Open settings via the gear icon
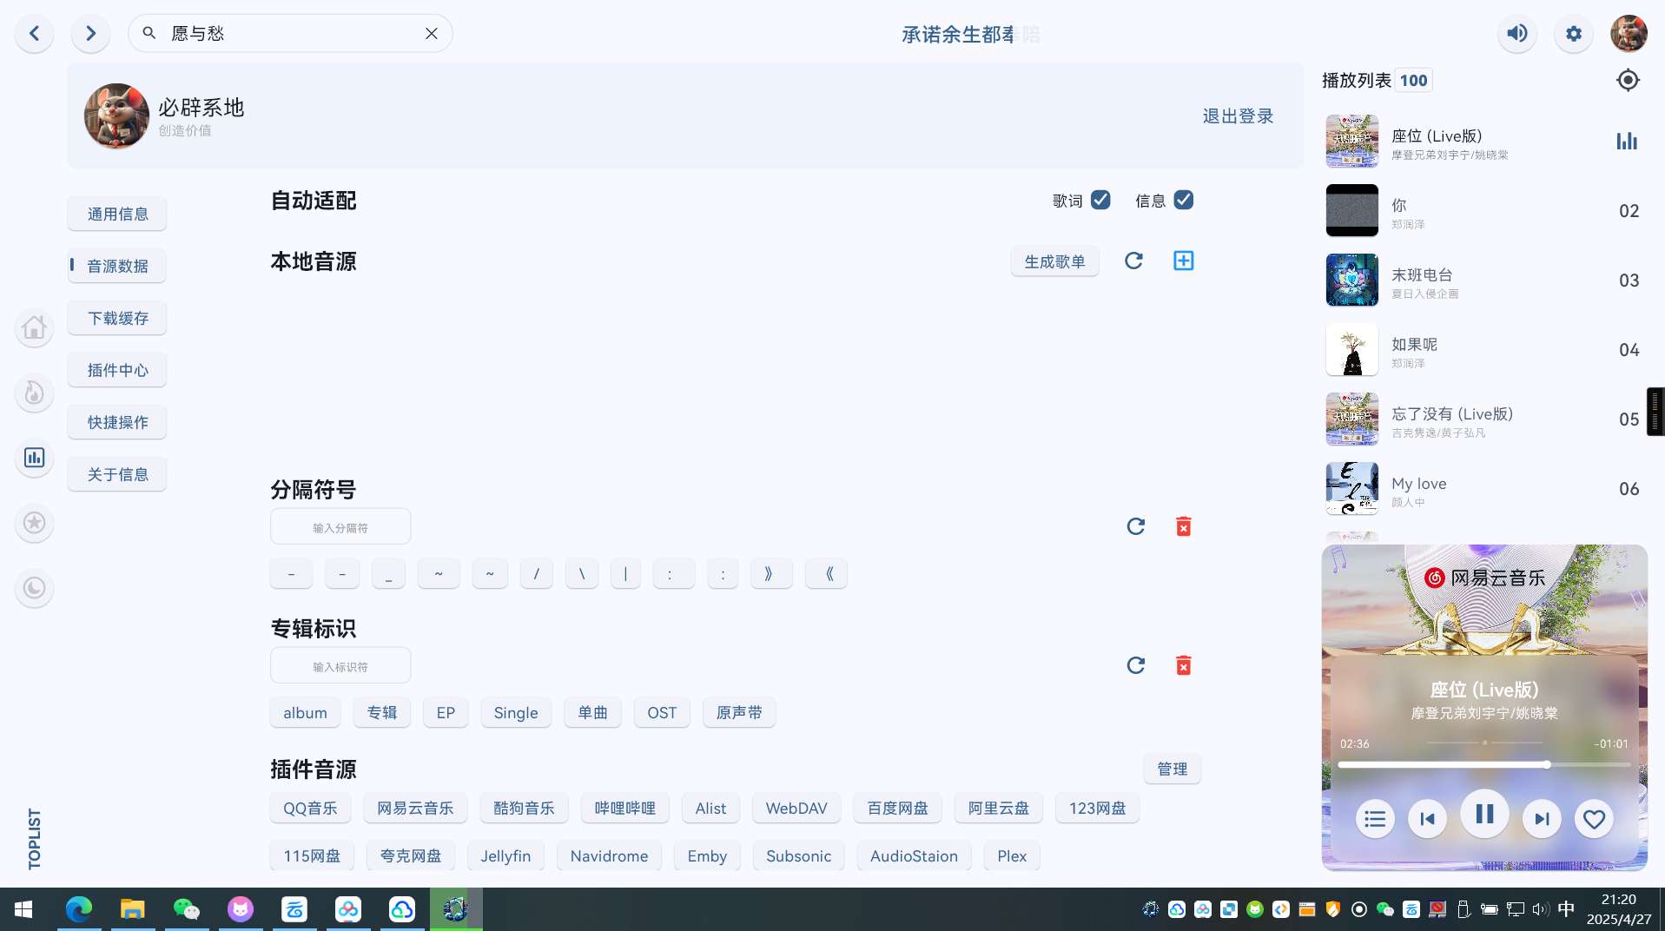 [1574, 34]
